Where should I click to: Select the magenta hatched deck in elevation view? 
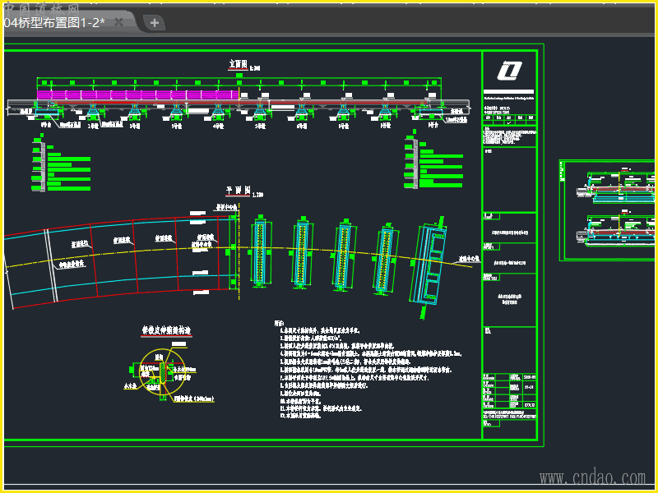[138, 94]
